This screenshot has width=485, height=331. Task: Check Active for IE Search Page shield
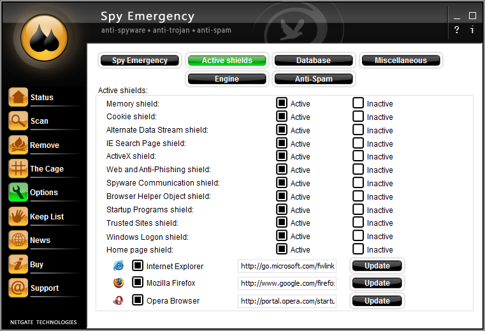(282, 143)
